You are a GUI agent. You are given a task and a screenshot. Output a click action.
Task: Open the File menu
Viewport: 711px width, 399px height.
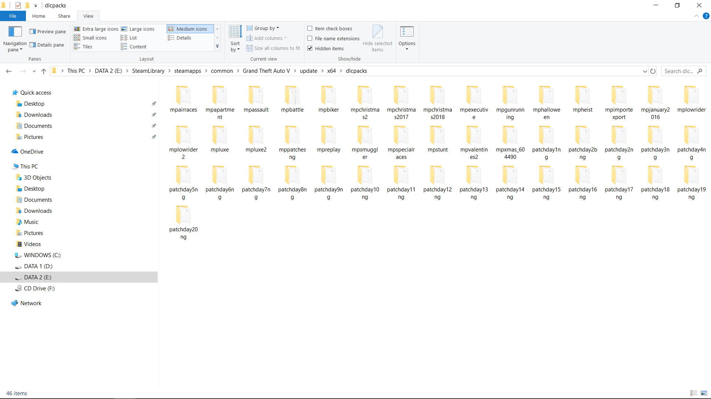click(x=13, y=16)
